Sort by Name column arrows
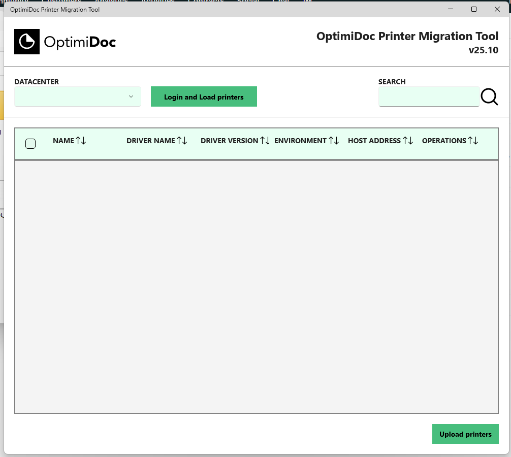 point(81,141)
